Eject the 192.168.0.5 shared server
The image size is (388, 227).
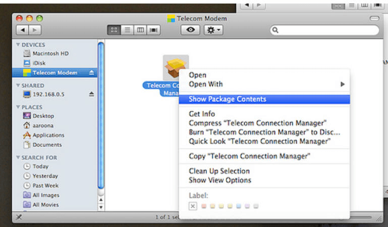[x=91, y=94]
